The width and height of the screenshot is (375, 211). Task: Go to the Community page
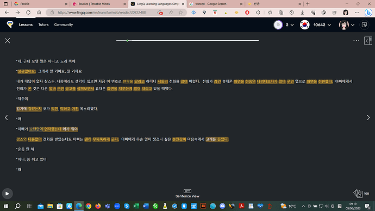click(64, 24)
